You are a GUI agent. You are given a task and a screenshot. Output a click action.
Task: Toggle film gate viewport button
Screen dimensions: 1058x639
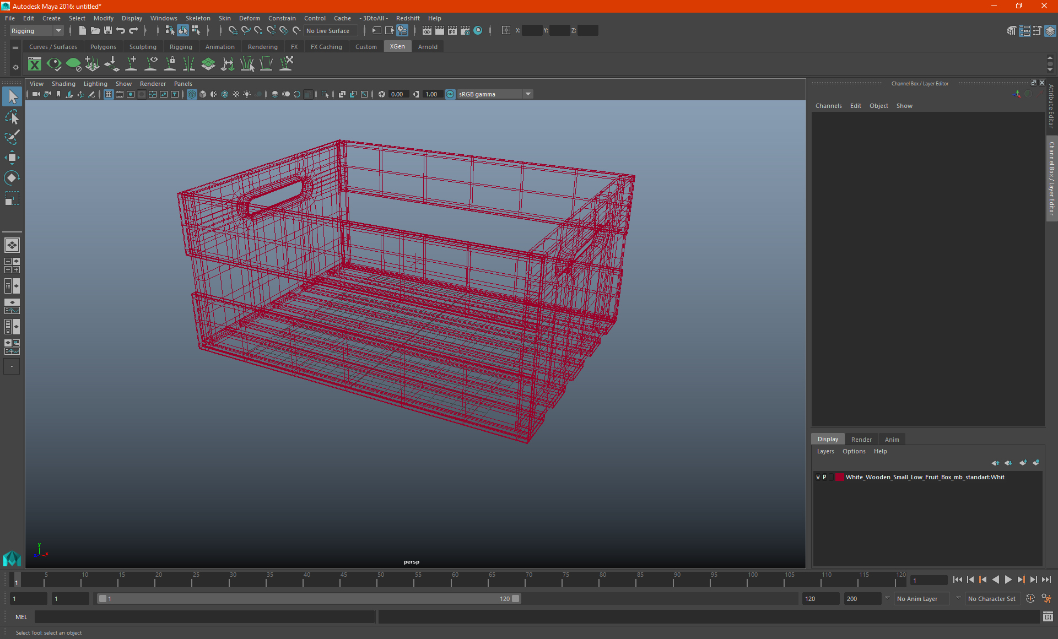point(120,94)
